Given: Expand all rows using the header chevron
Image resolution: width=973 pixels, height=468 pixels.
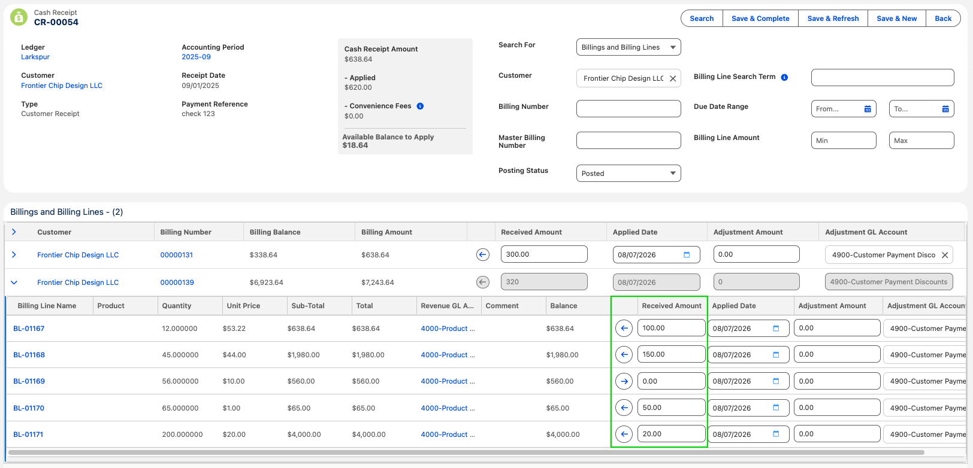Looking at the screenshot, I should point(14,232).
